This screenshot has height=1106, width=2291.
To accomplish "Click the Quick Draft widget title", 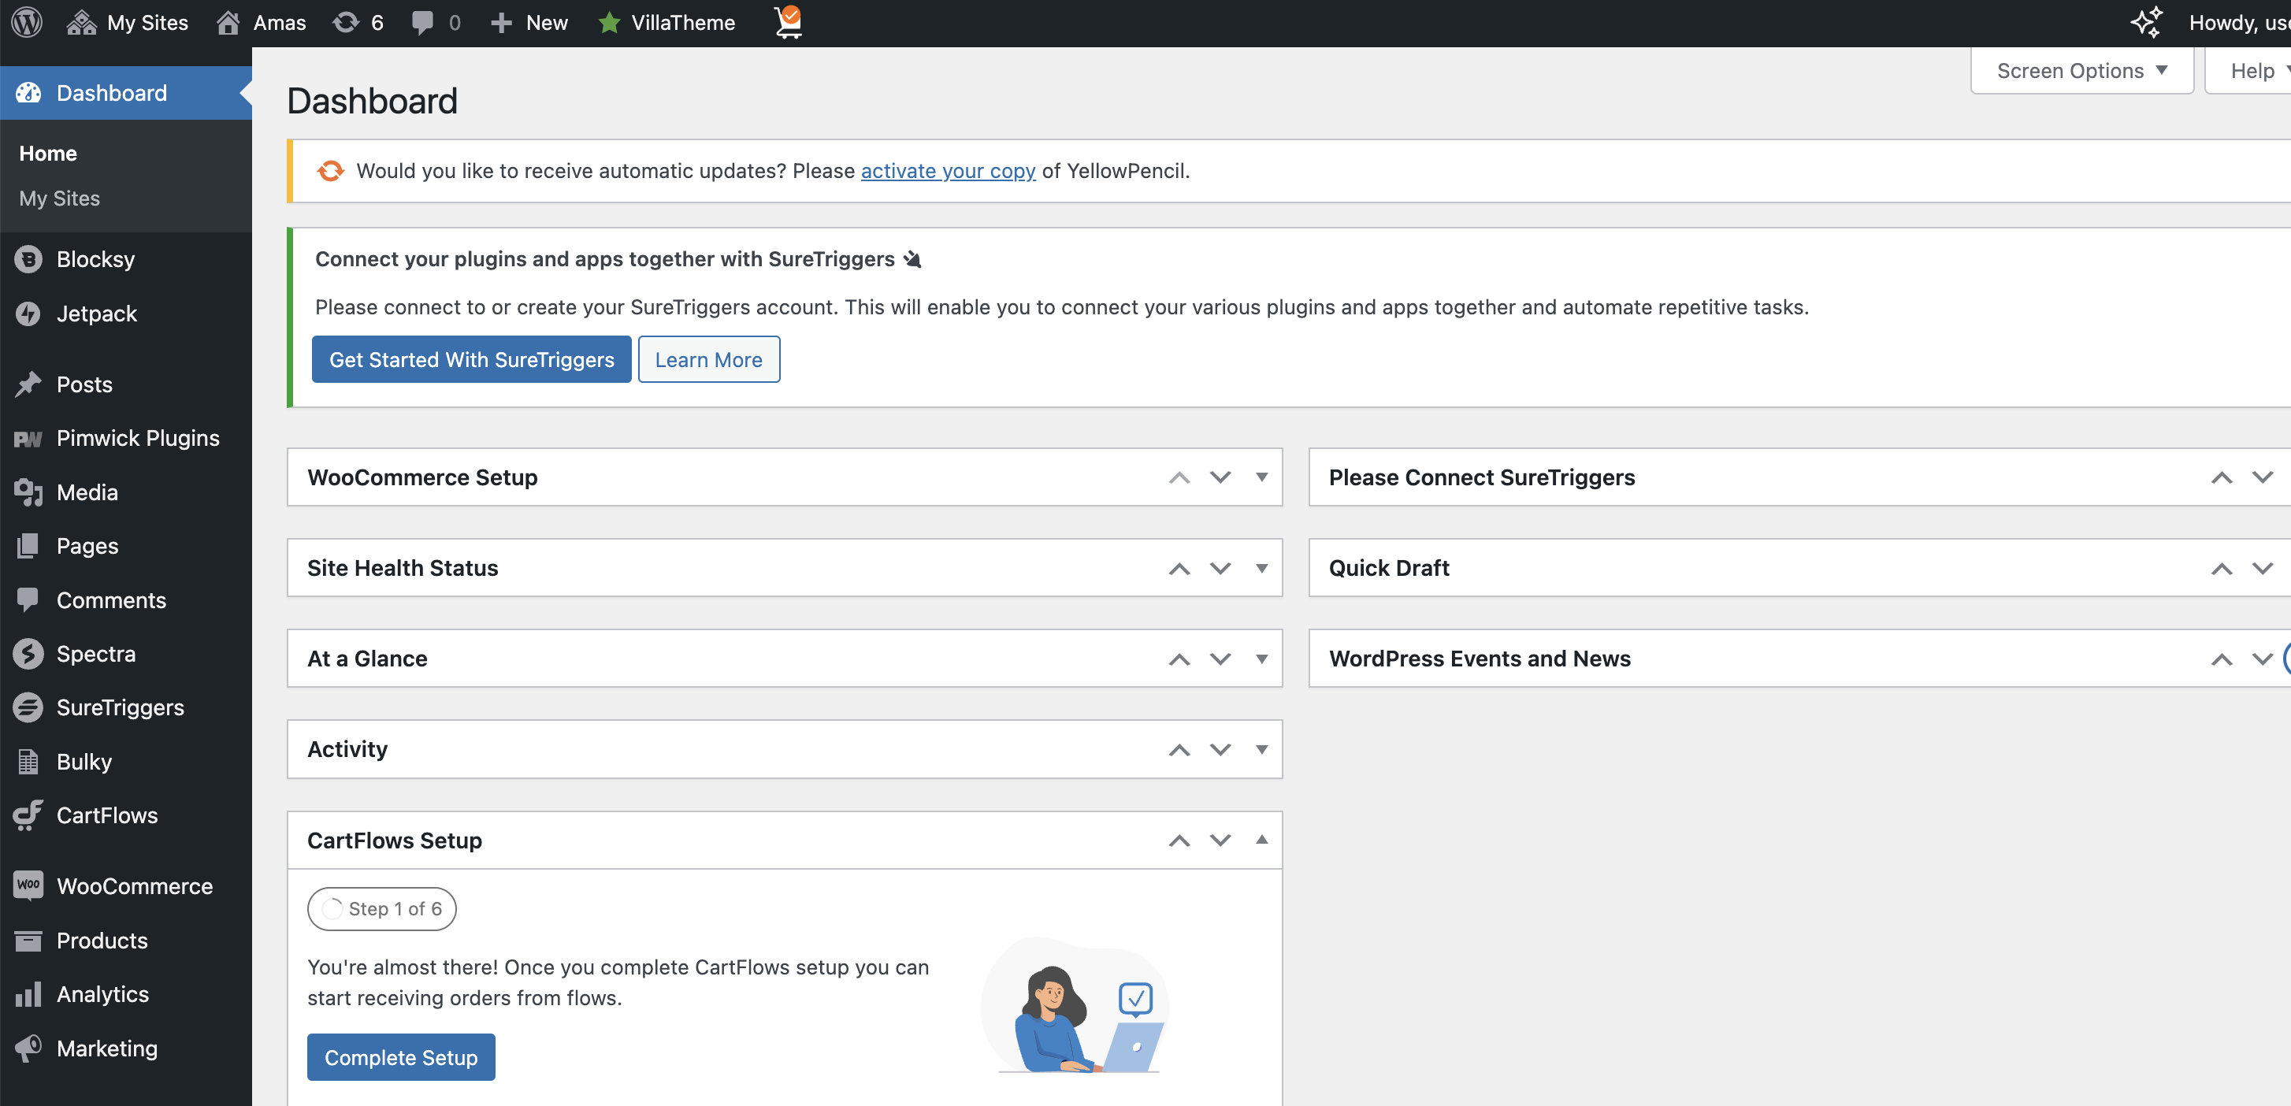I will coord(1388,568).
